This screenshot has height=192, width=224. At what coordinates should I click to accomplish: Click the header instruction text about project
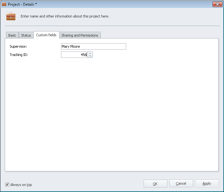[65, 16]
